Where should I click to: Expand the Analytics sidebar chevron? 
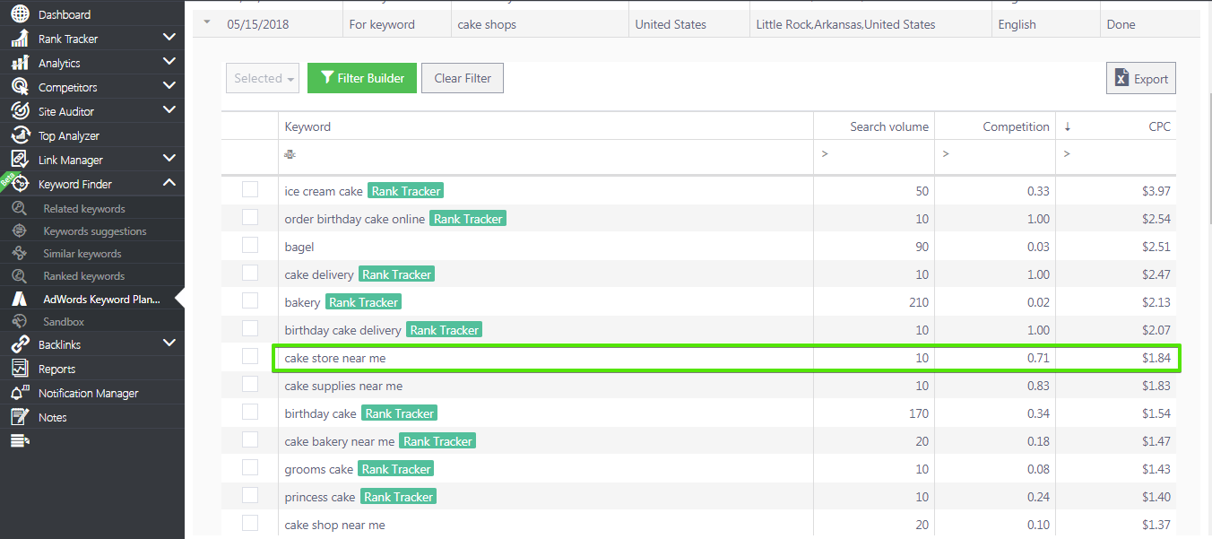pyautogui.click(x=169, y=62)
